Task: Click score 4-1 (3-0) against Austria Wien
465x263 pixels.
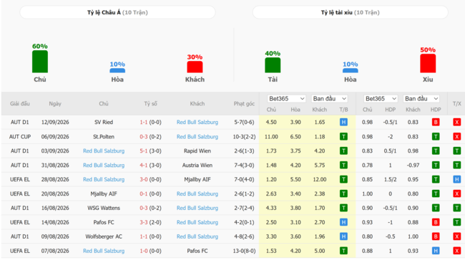Action: pyautogui.click(x=151, y=166)
